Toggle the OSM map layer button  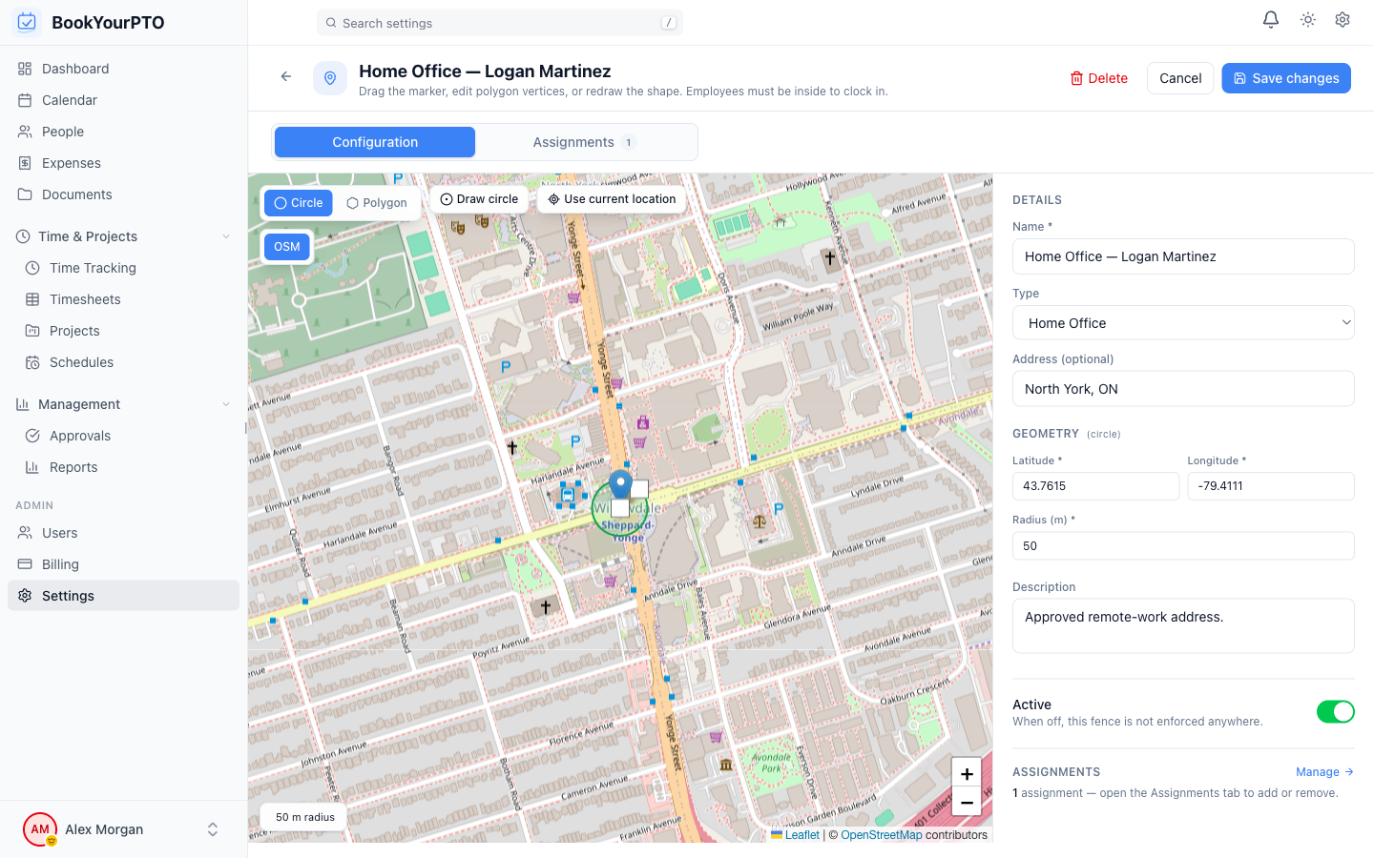point(287,247)
